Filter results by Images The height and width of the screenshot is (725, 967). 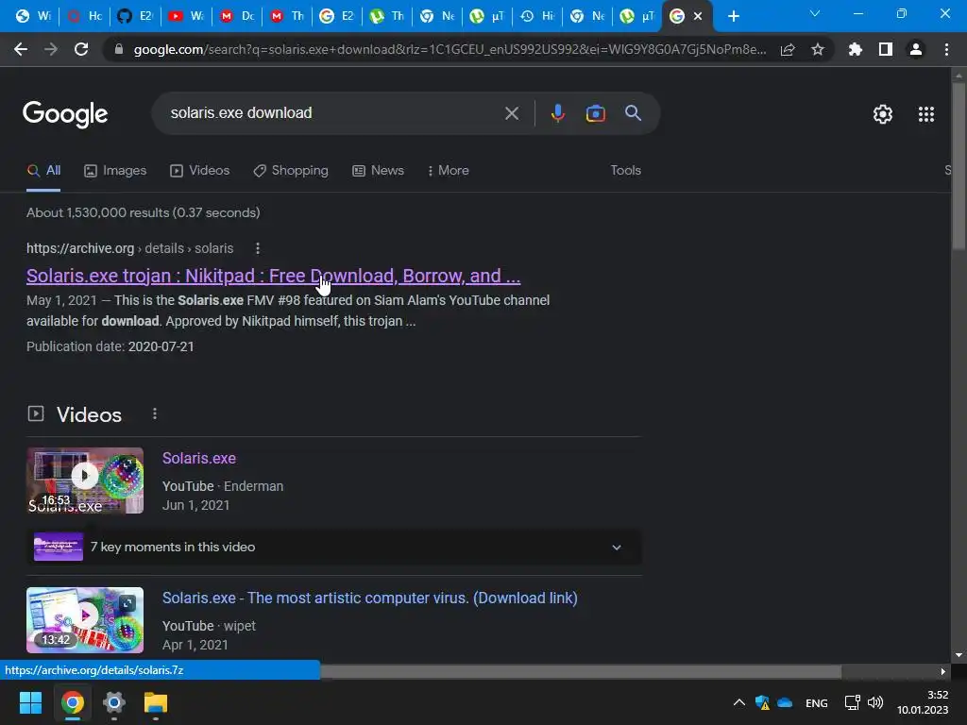pos(115,171)
